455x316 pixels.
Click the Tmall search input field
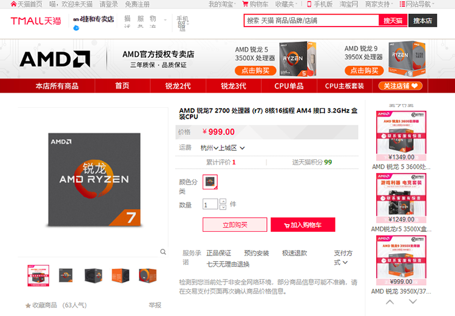click(311, 21)
